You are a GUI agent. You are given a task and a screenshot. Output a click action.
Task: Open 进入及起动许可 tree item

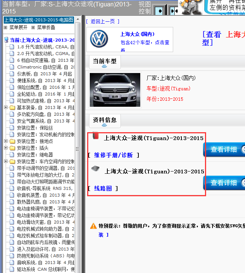click(46, 249)
